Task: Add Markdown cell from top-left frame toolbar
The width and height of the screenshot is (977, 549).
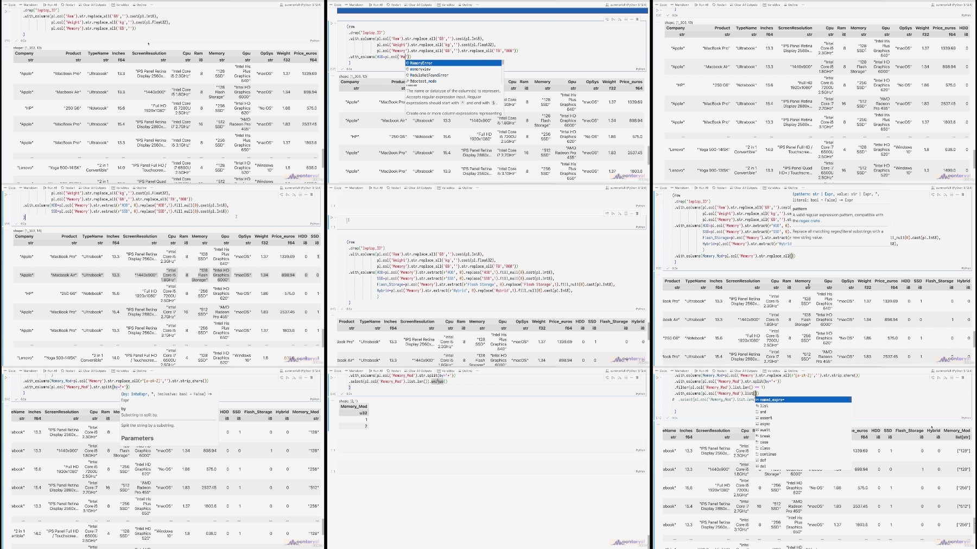Action: (29, 5)
